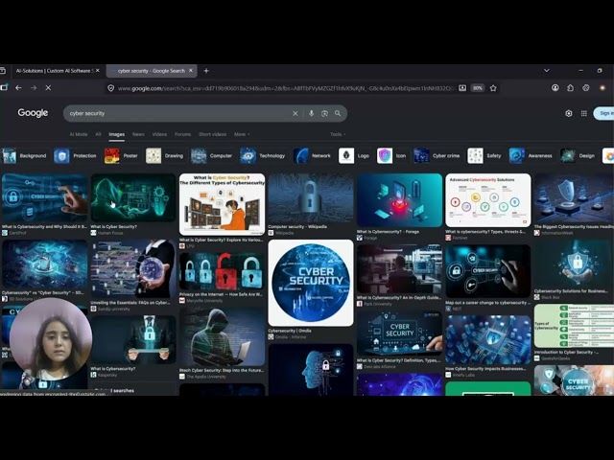Open a new browser tab
The image size is (614, 460).
(x=206, y=71)
